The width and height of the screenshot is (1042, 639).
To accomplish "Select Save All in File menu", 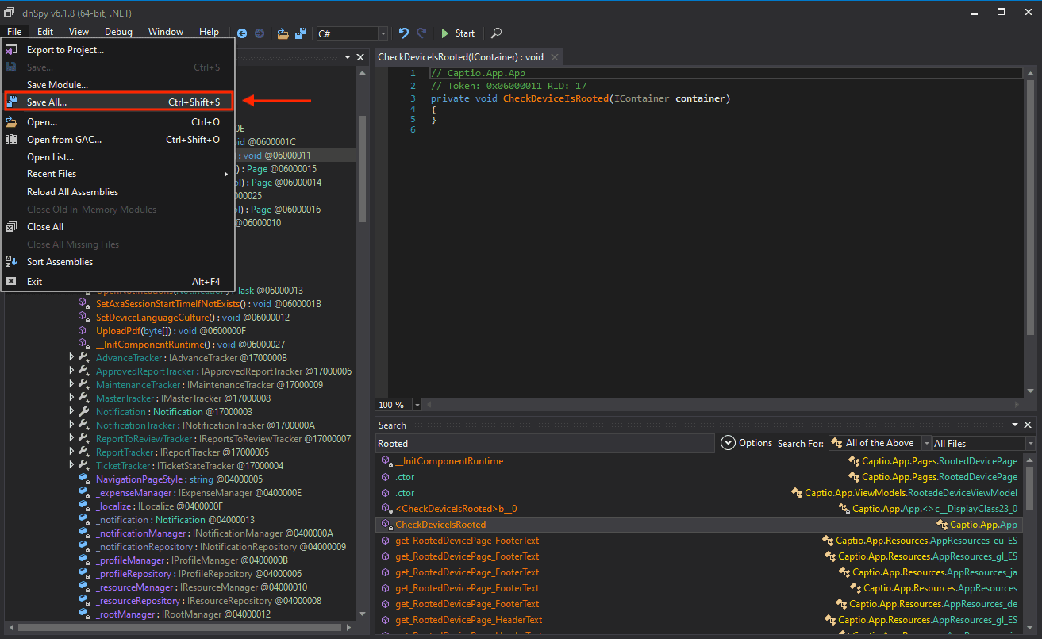I will click(117, 102).
